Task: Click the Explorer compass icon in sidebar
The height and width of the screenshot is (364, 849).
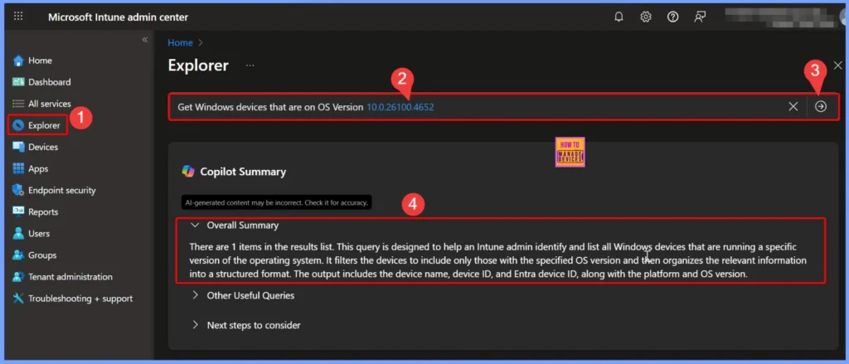Action: pos(18,126)
